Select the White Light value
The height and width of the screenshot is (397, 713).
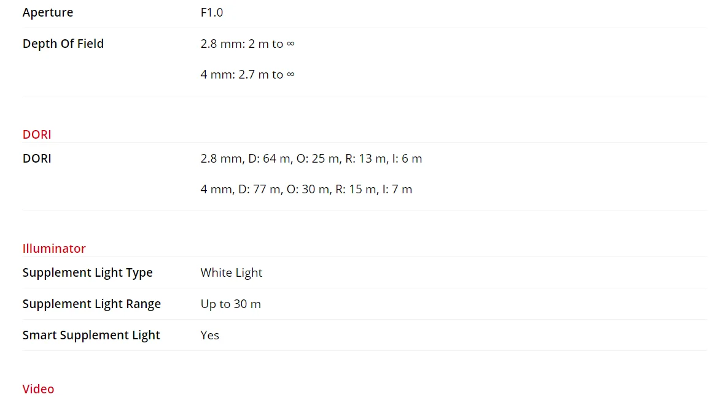(232, 272)
